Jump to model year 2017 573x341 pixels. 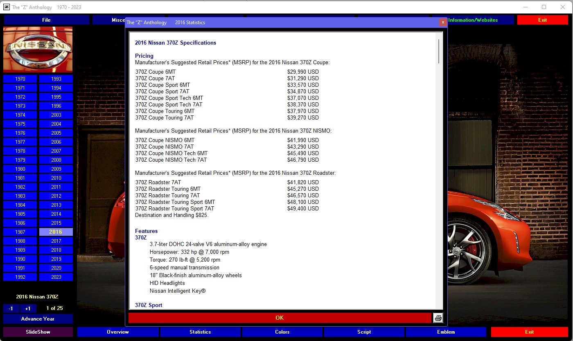coord(56,241)
